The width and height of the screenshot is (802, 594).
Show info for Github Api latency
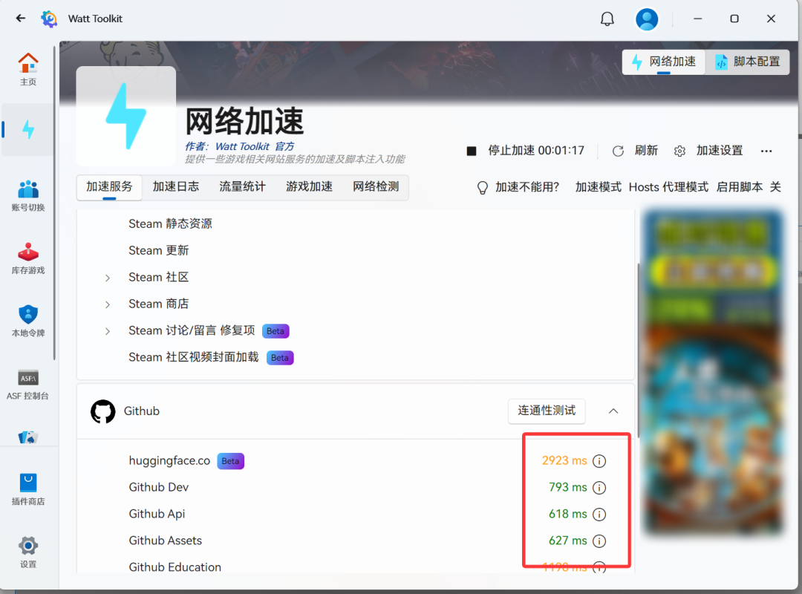(x=599, y=515)
